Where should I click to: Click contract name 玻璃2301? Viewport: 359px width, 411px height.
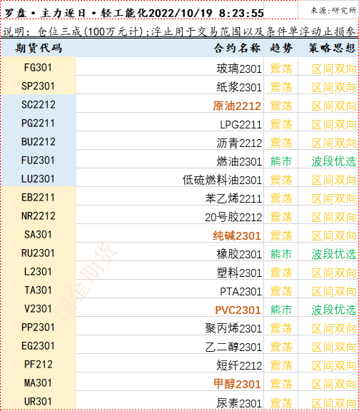click(x=239, y=69)
